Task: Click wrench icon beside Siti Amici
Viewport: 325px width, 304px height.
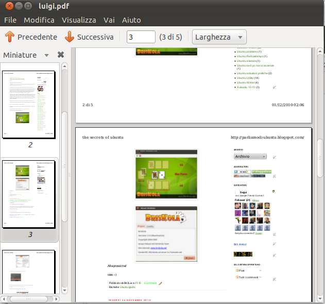Action: point(275,244)
